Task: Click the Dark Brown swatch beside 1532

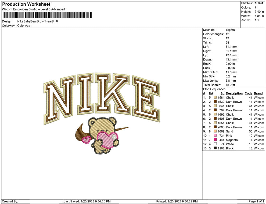Action: [215, 101]
